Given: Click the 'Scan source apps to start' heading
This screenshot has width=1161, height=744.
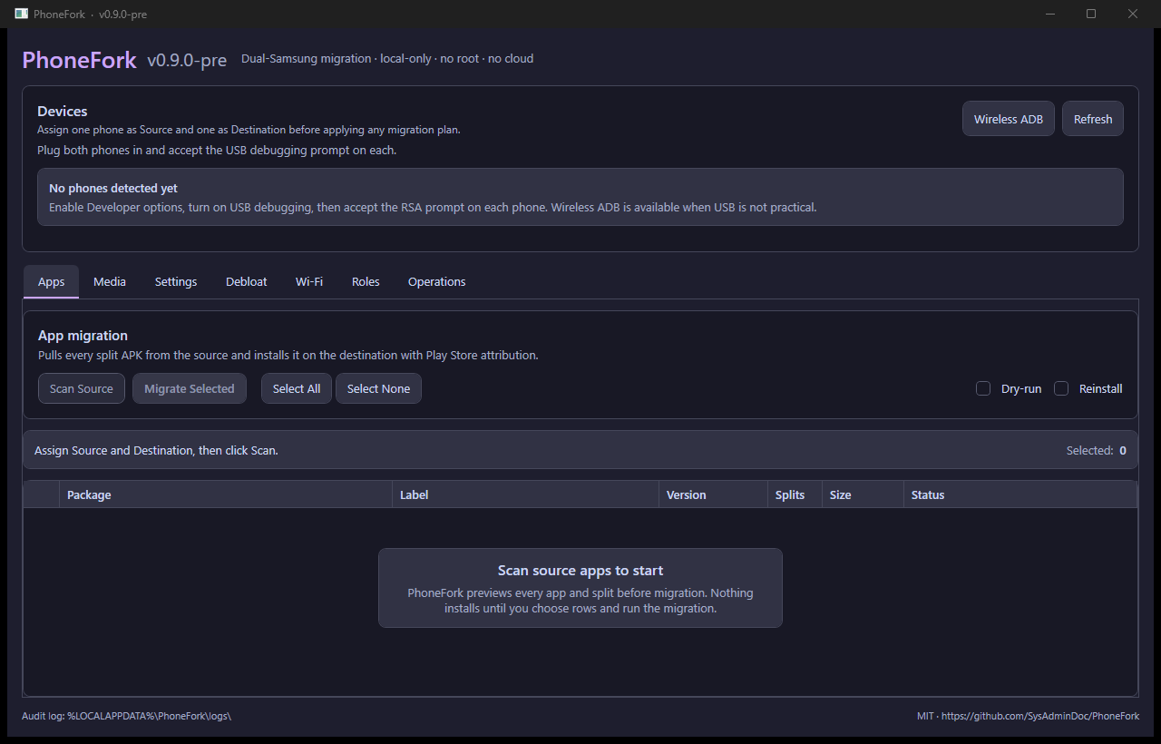Looking at the screenshot, I should point(580,571).
